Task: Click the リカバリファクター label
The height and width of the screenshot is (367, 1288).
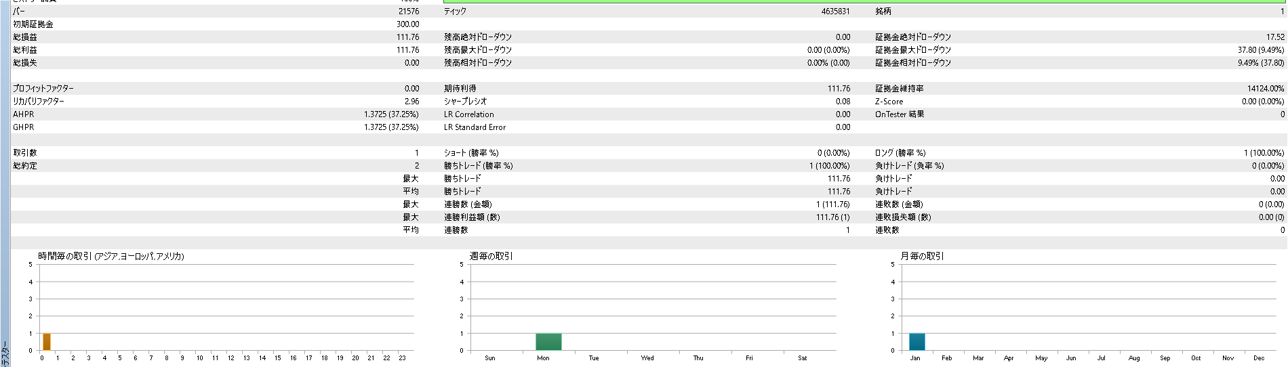Action: 39,102
